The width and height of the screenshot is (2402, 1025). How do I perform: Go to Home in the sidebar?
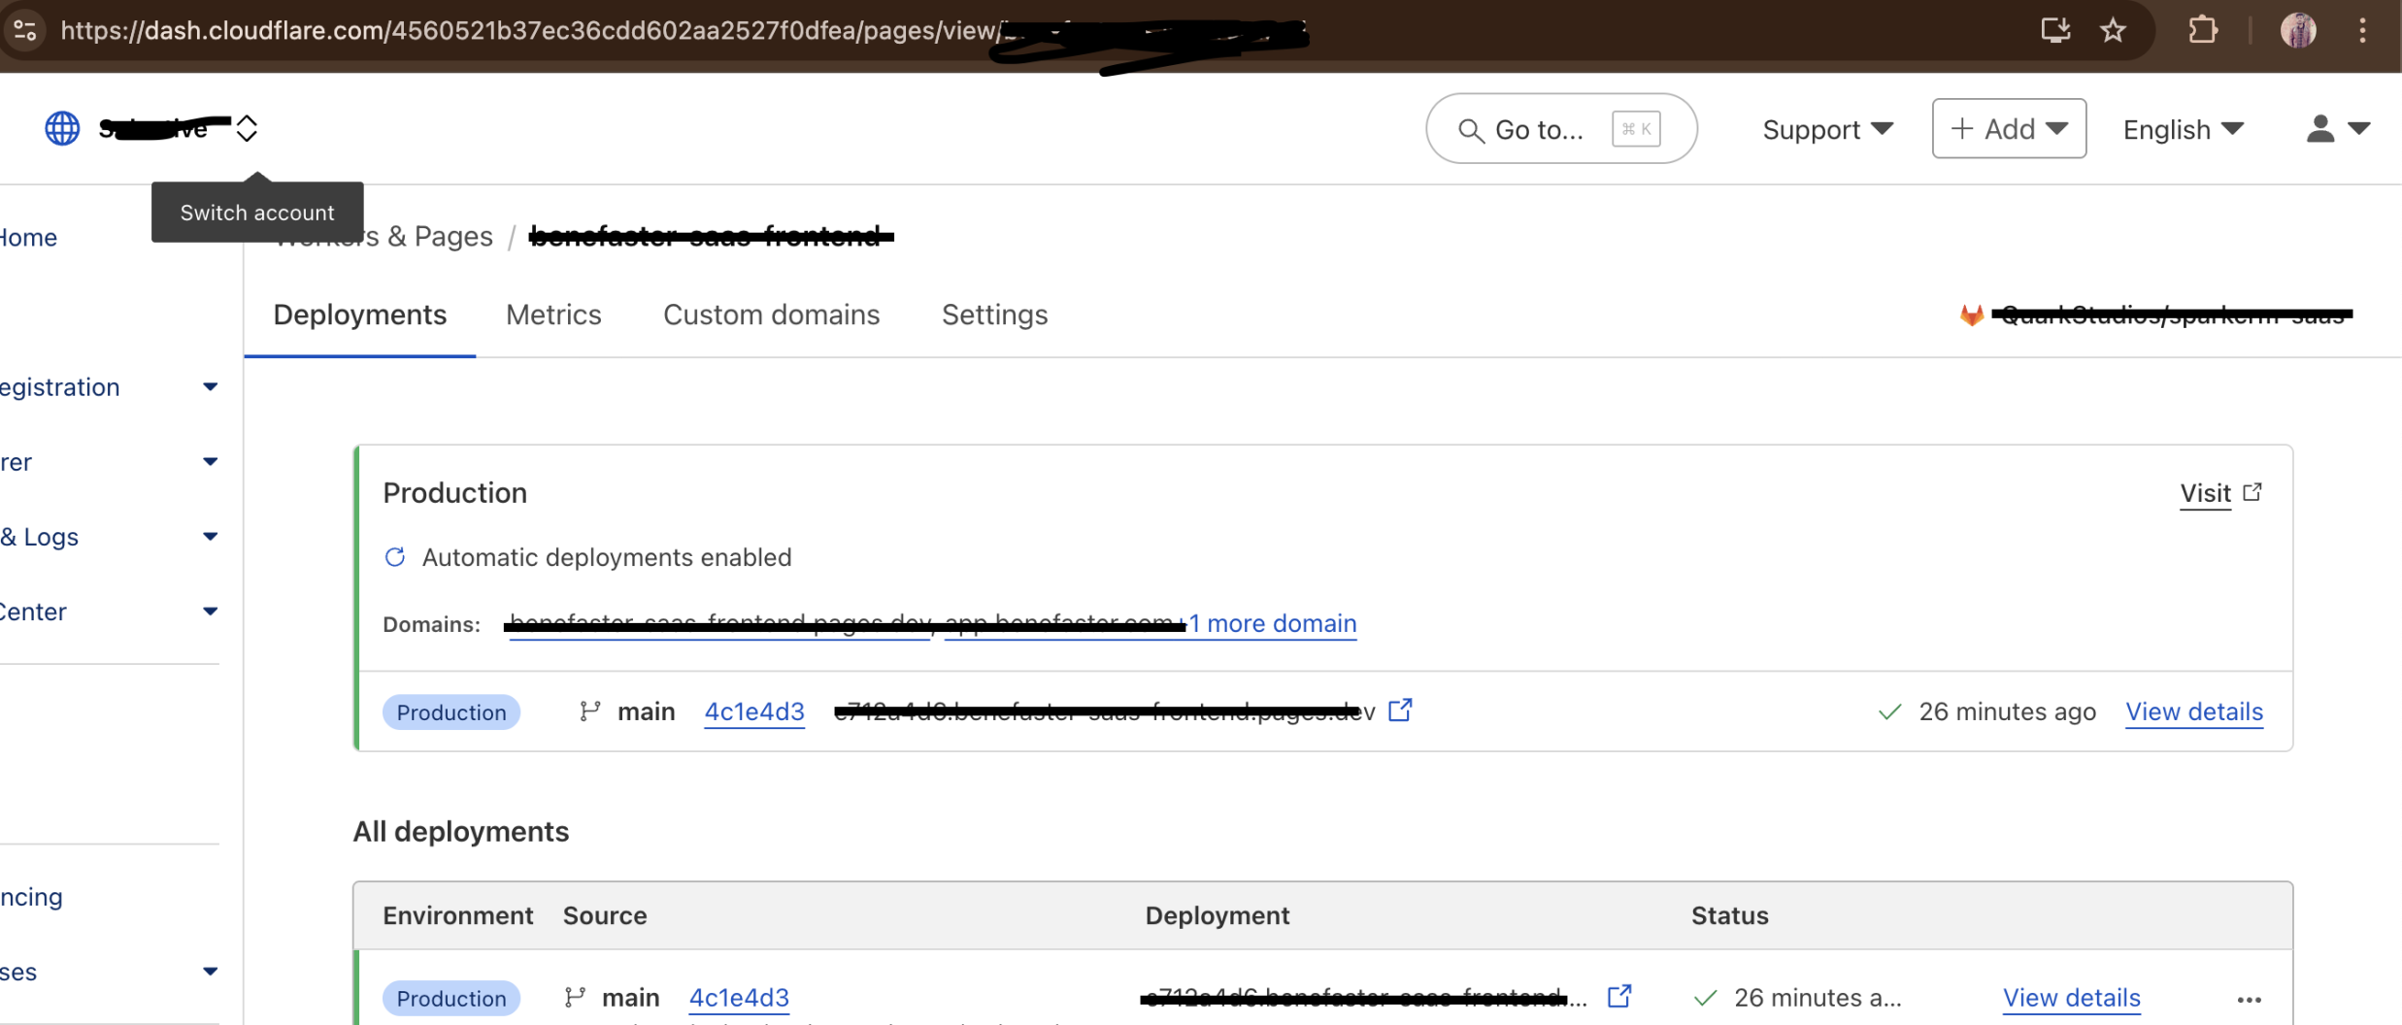click(29, 238)
